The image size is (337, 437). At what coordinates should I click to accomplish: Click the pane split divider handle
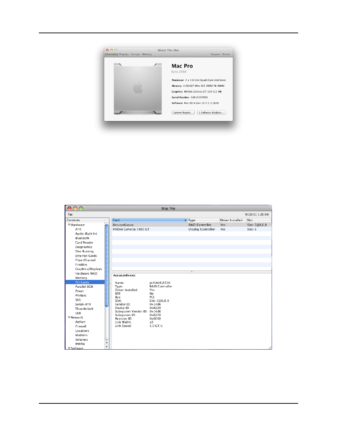tap(192, 272)
